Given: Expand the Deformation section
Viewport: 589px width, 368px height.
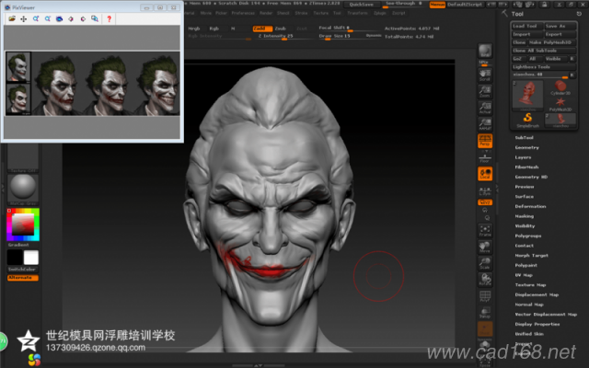Looking at the screenshot, I should coord(530,206).
